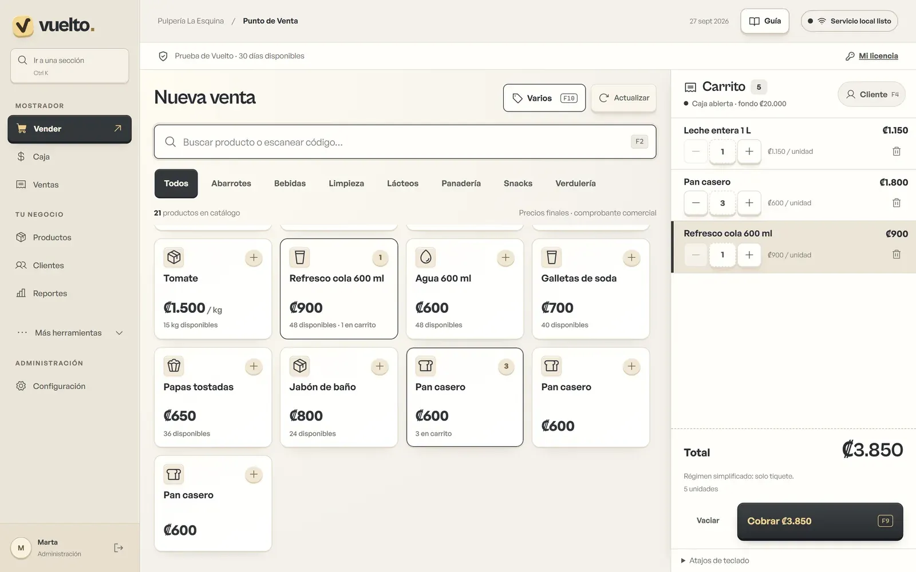Focus the Buscar producto search field
This screenshot has height=572, width=916.
click(405, 142)
